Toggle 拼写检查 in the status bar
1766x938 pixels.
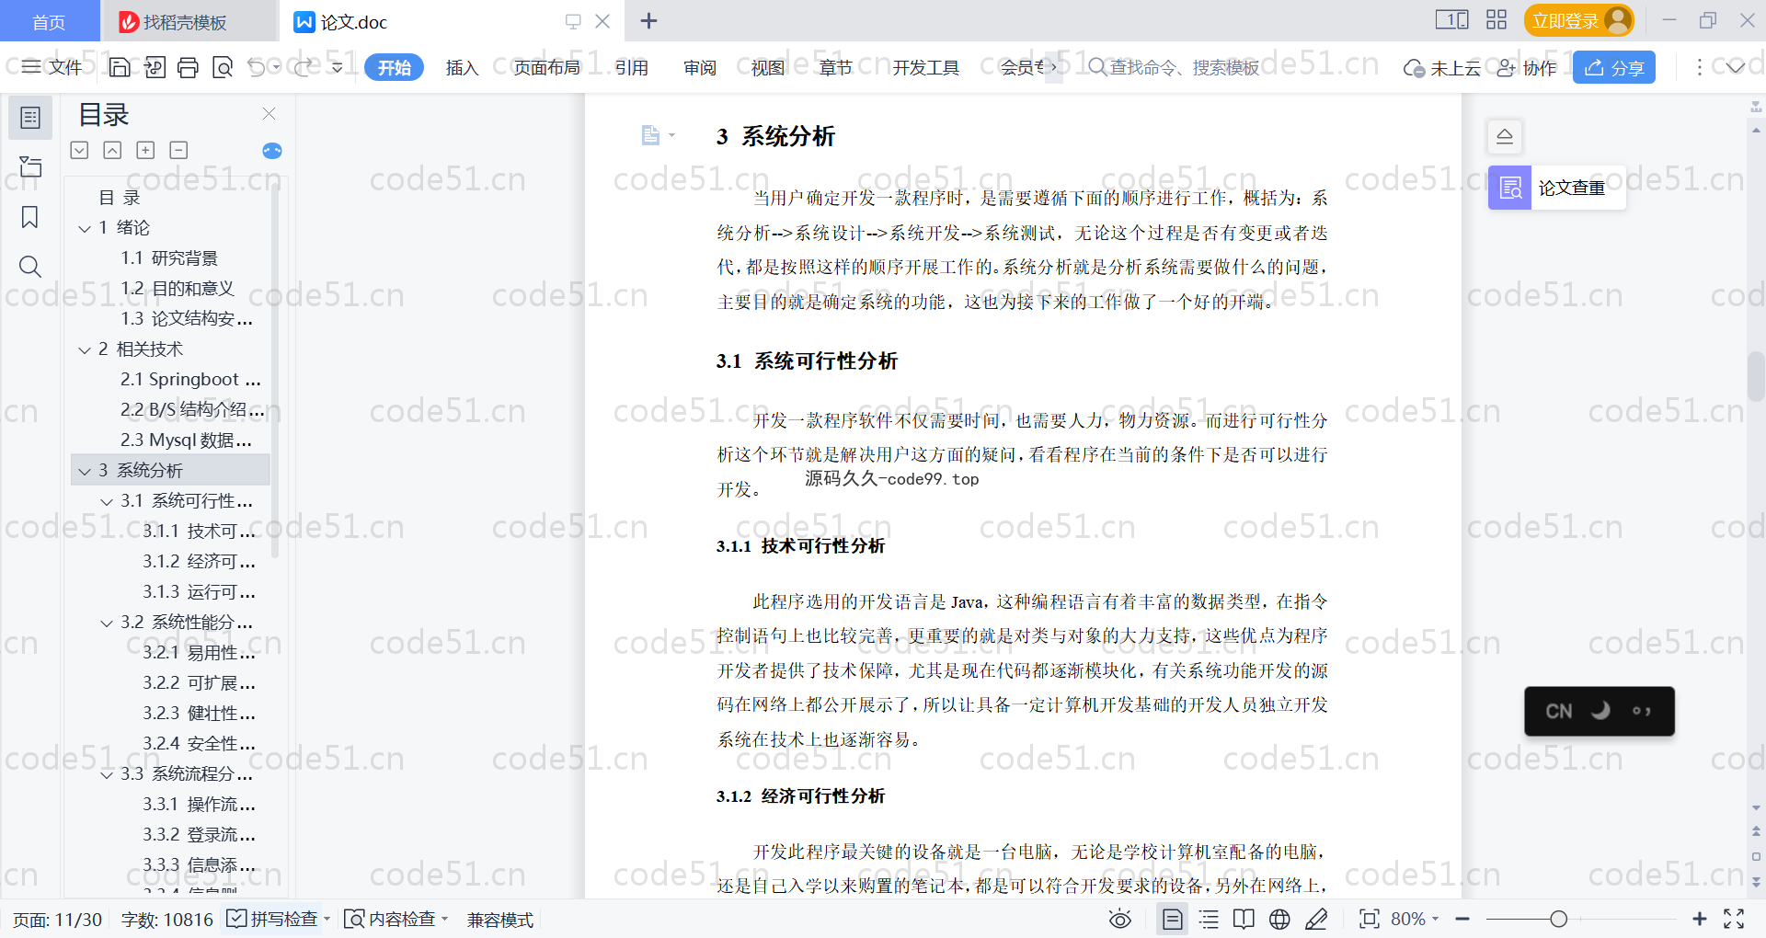[x=273, y=919]
